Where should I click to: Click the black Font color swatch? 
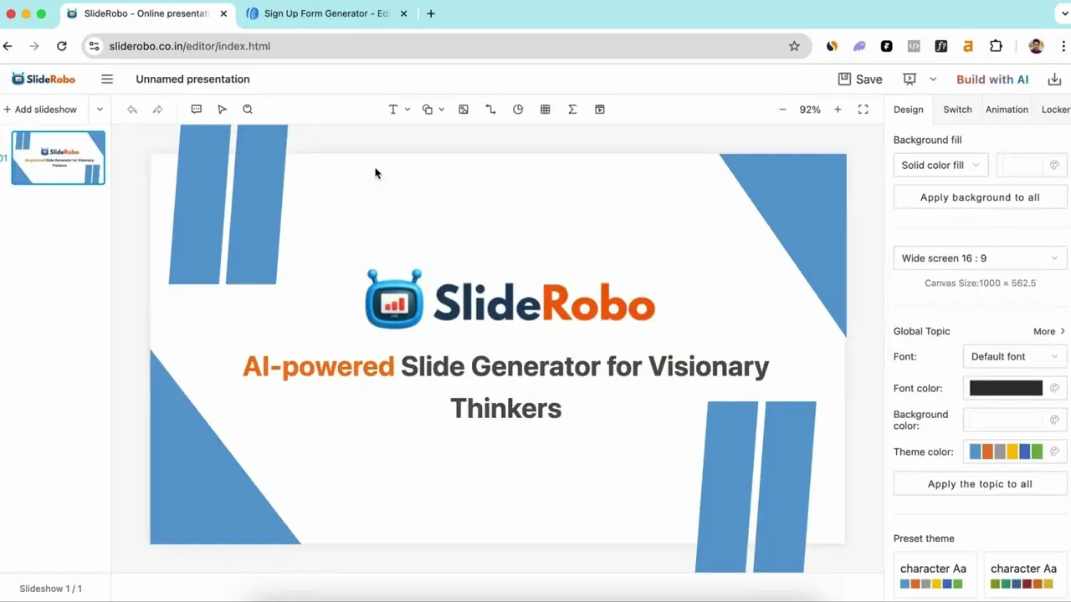(x=1006, y=388)
